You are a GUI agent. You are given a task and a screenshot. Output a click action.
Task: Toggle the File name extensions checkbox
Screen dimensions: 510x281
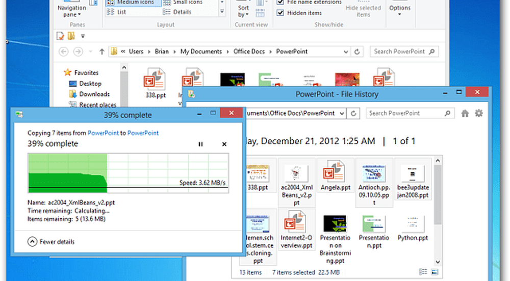[x=280, y=3]
